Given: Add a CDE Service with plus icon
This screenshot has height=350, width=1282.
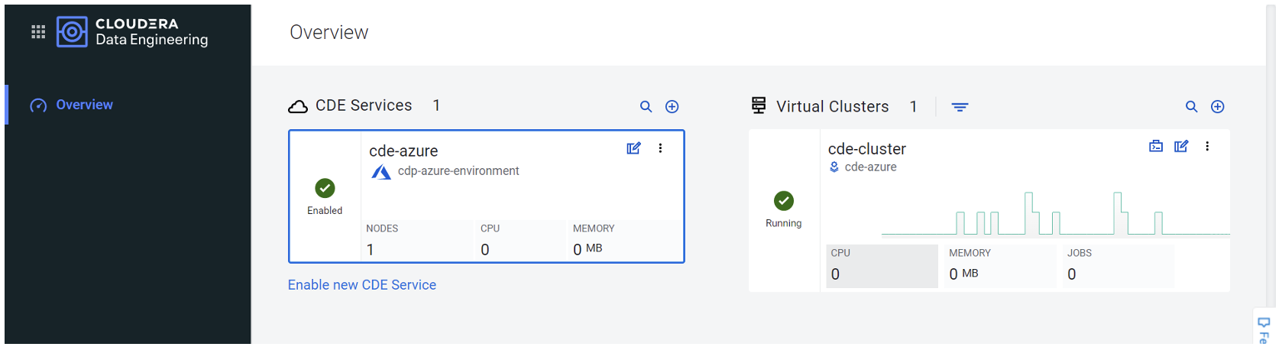Looking at the screenshot, I should (672, 107).
